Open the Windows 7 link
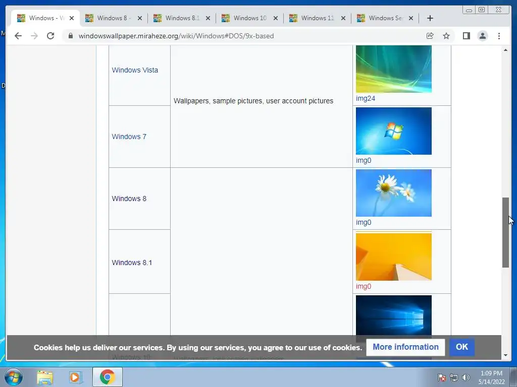 pyautogui.click(x=129, y=137)
